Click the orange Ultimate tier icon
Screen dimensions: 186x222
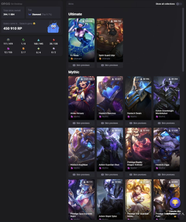pyautogui.click(x=23, y=49)
